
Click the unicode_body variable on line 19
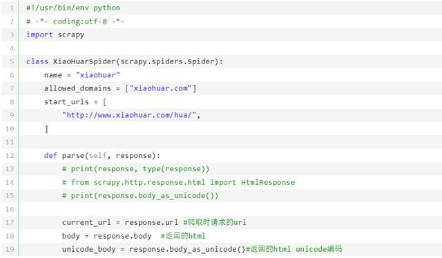pos(89,249)
